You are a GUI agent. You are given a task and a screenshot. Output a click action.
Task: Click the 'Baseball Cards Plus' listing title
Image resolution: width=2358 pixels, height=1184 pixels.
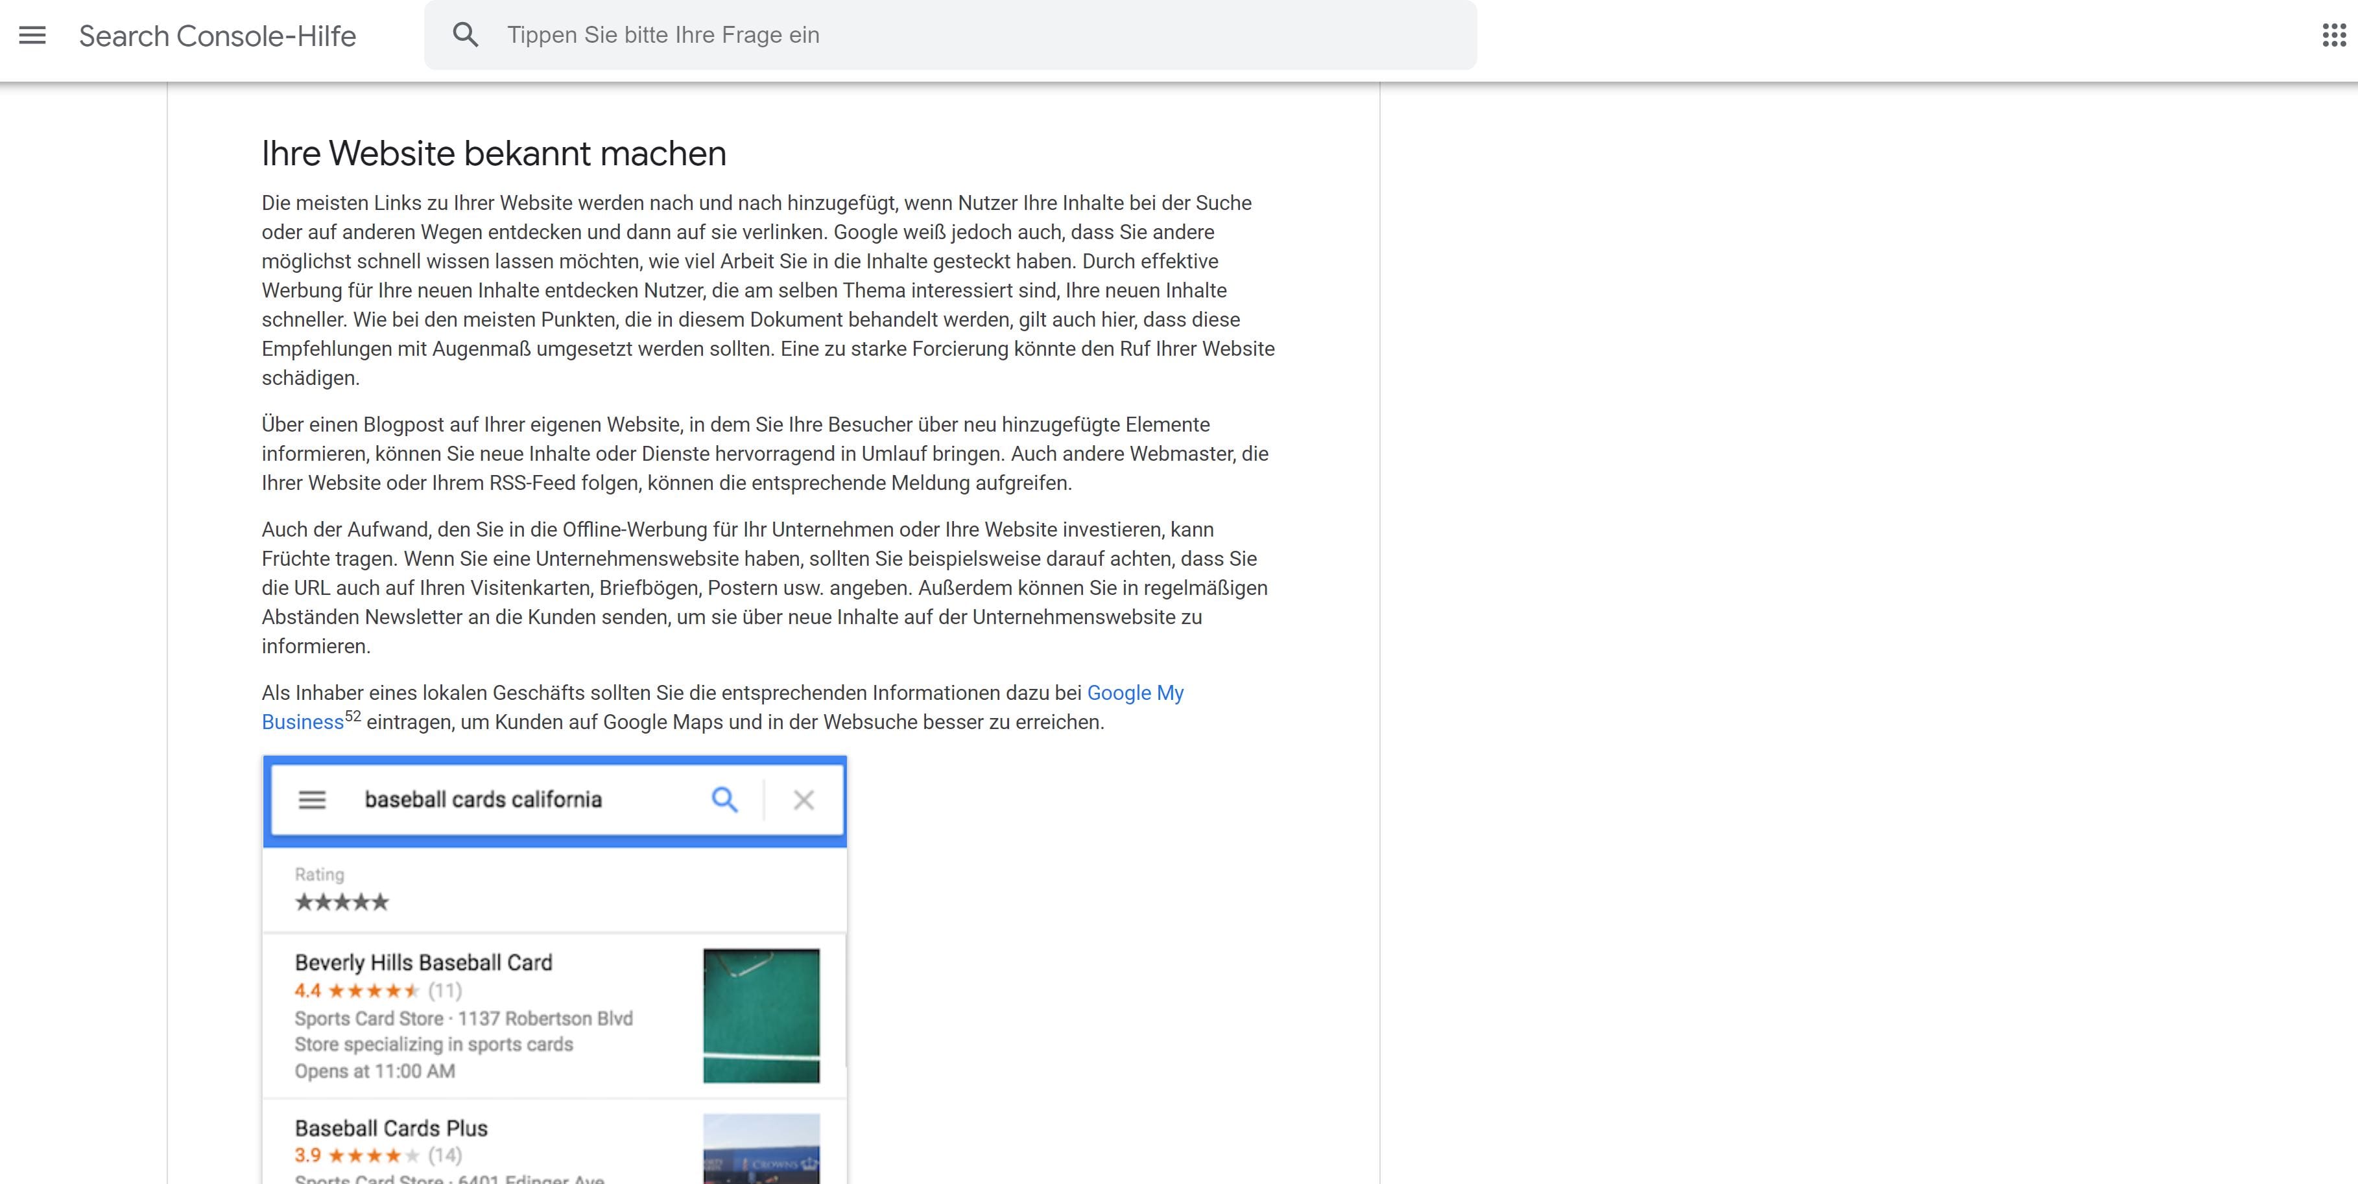[x=391, y=1128]
